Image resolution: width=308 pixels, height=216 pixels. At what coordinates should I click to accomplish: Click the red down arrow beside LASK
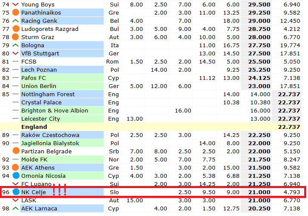coord(15,200)
